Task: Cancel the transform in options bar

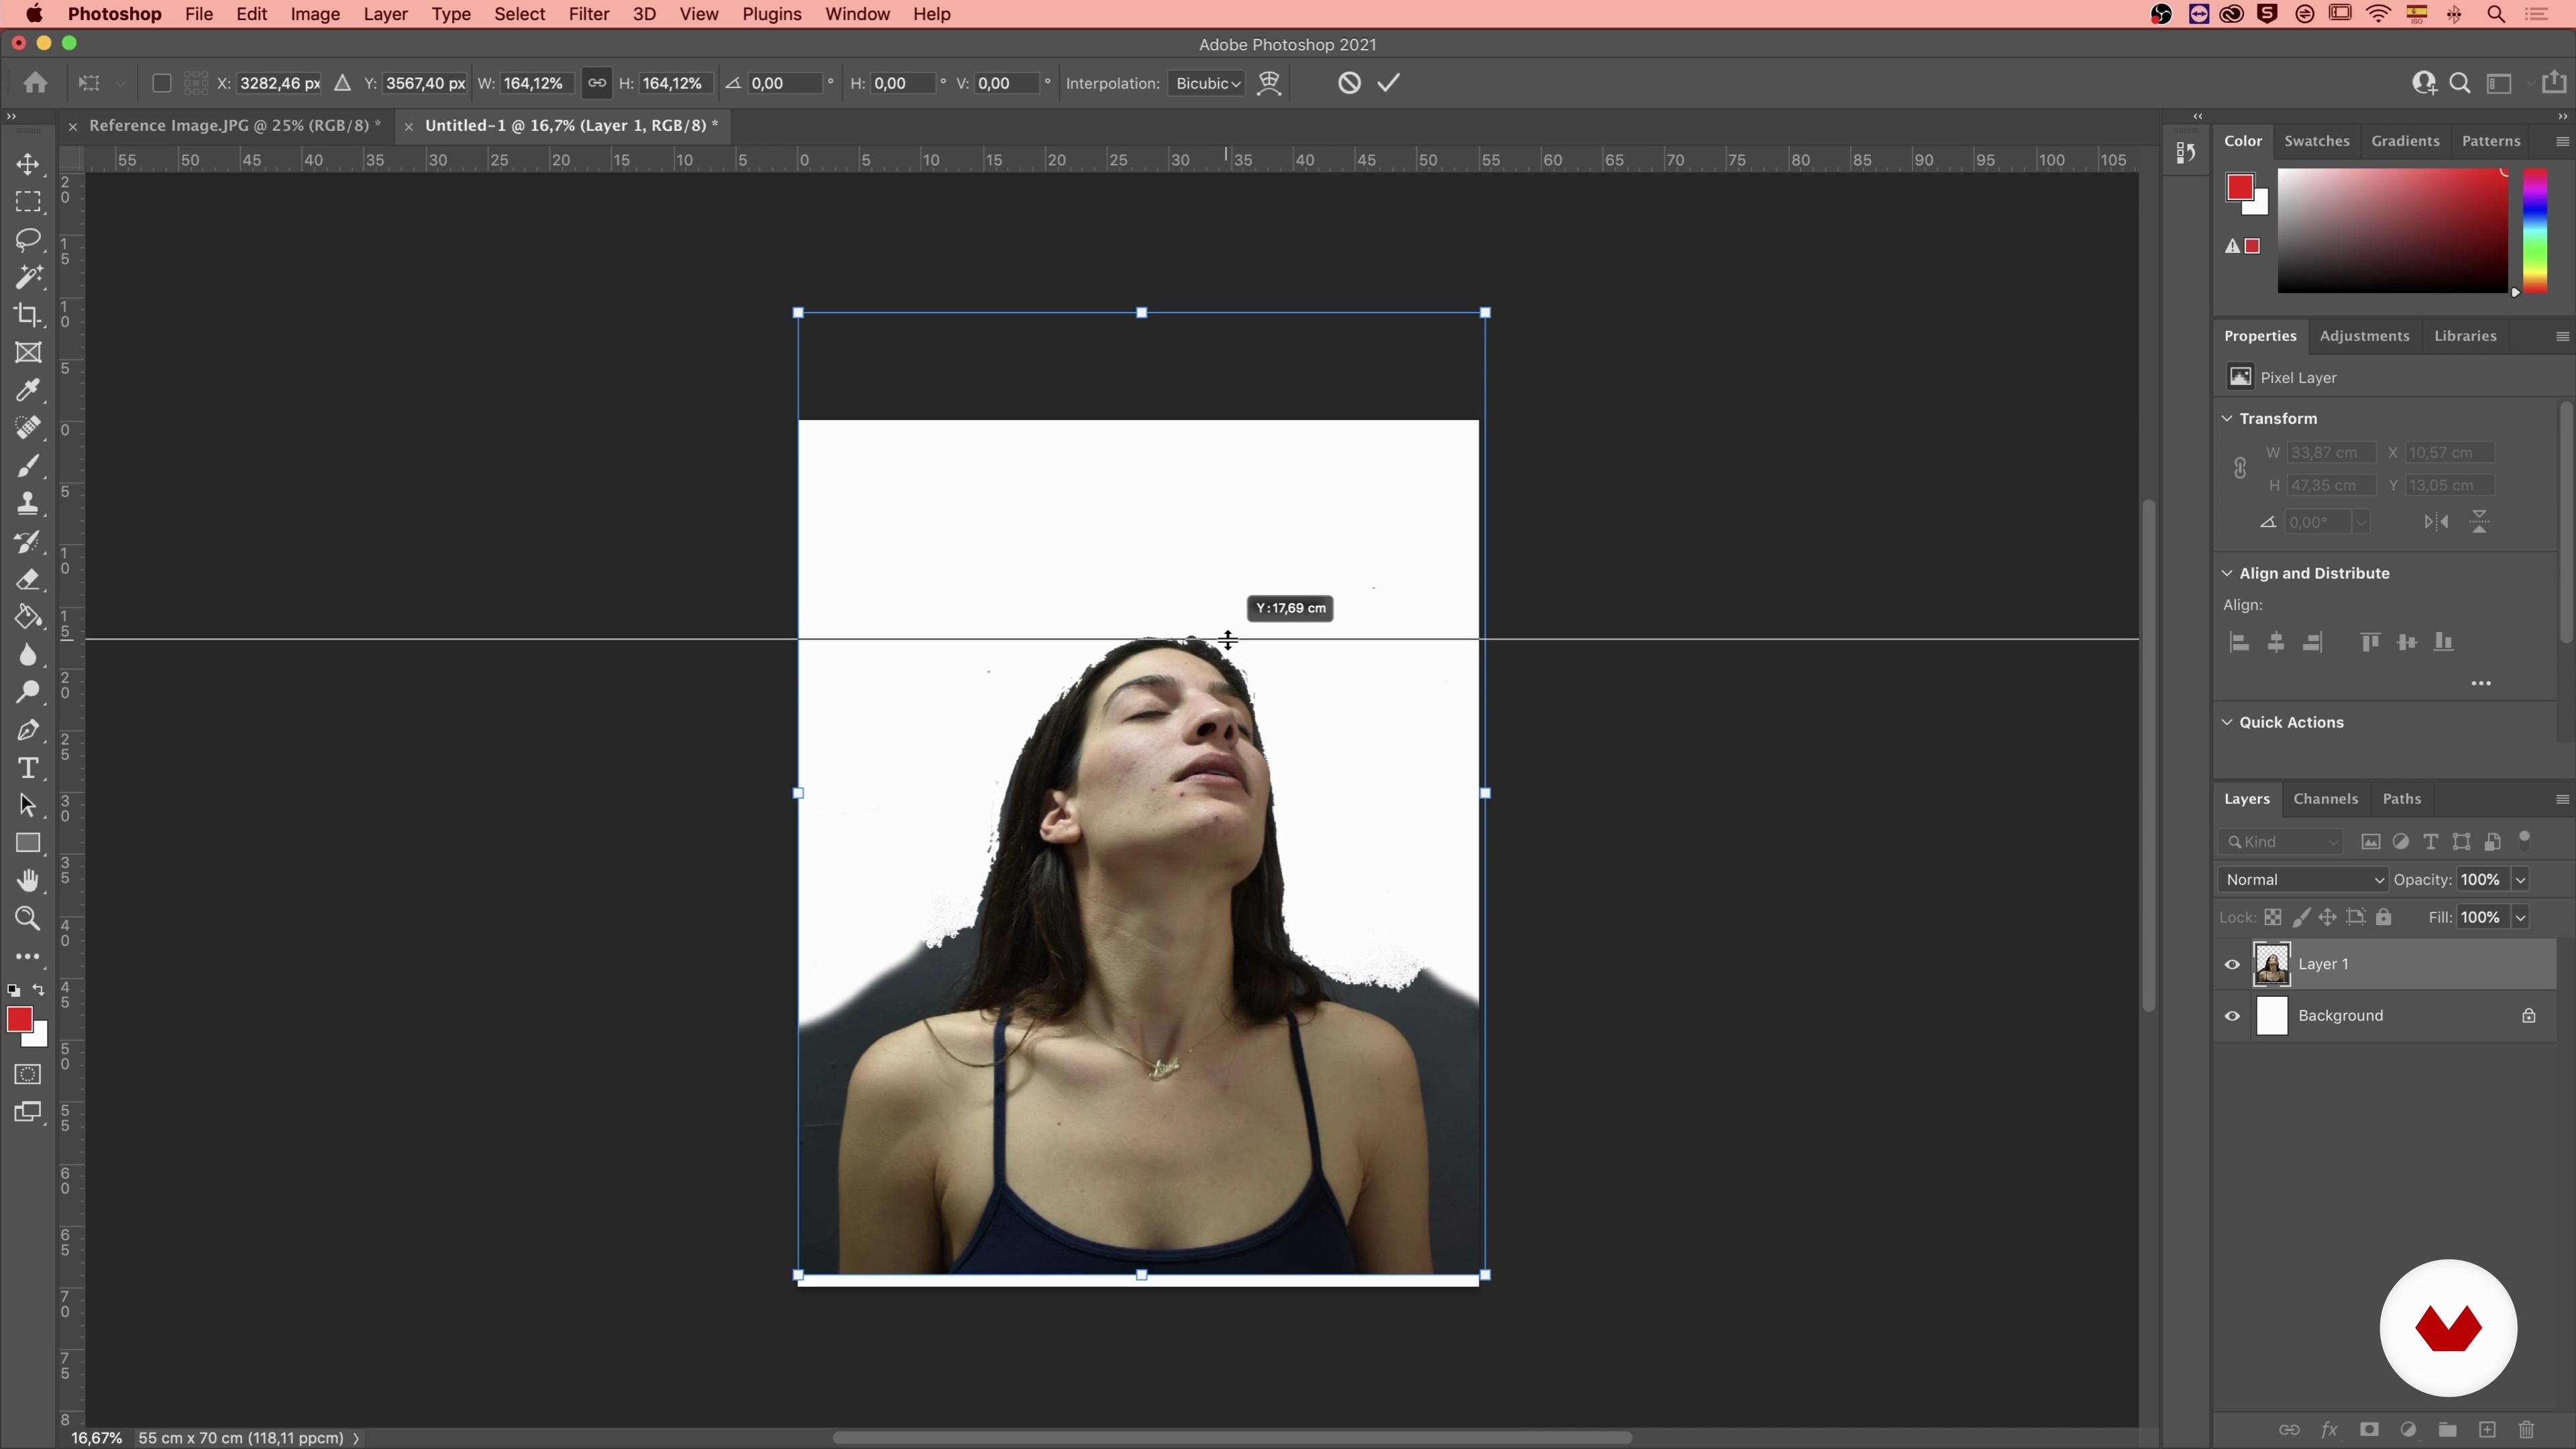Action: pos(1349,83)
